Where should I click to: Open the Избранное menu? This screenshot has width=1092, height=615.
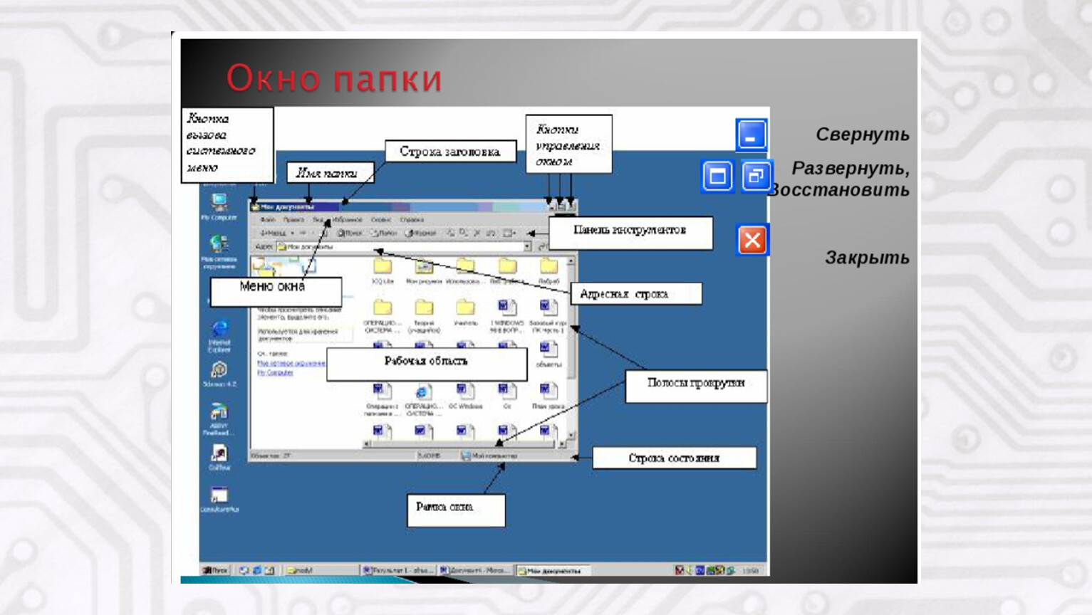[x=347, y=220]
